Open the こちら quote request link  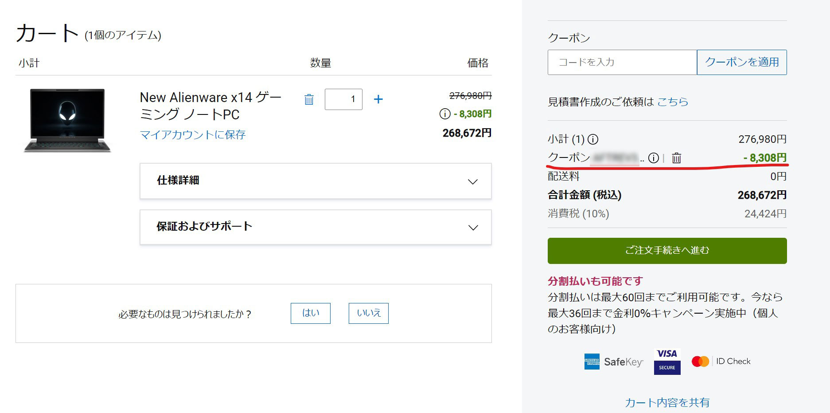[673, 102]
